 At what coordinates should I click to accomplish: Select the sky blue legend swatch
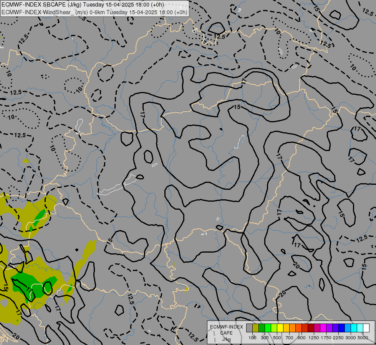point(348,328)
